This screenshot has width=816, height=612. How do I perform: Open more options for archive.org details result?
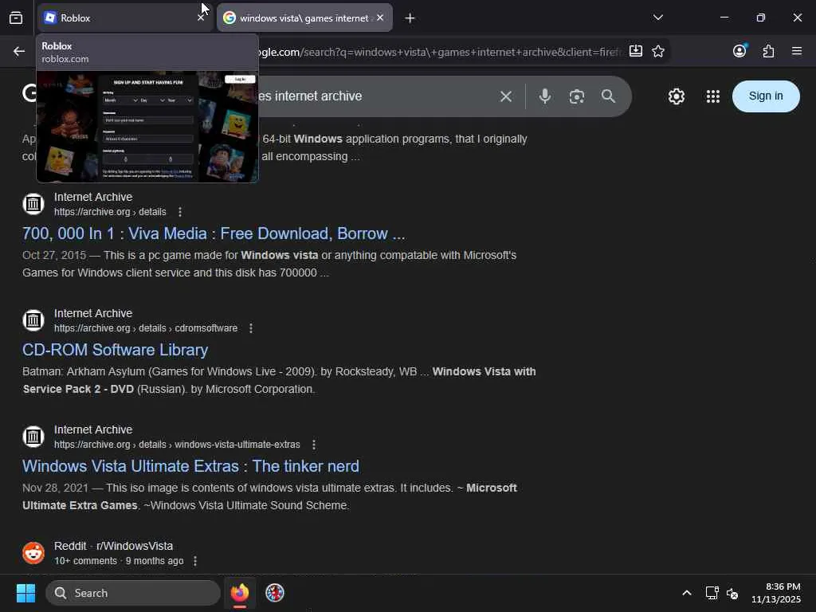[x=180, y=212]
